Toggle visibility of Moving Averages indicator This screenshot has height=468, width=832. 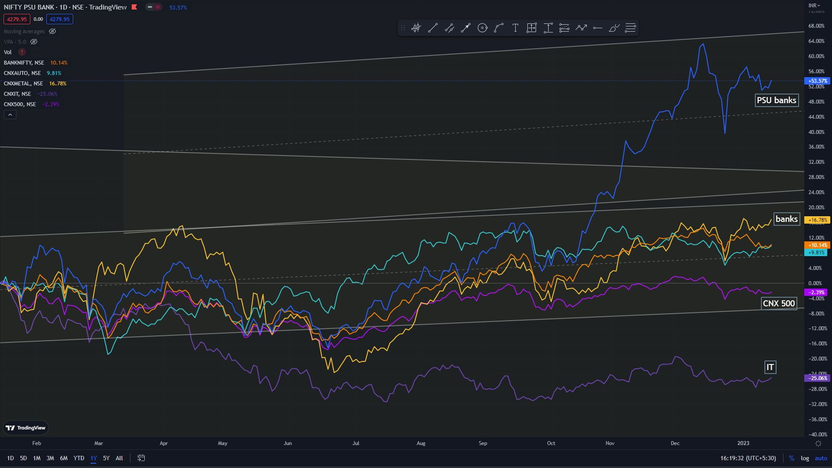[x=52, y=31]
